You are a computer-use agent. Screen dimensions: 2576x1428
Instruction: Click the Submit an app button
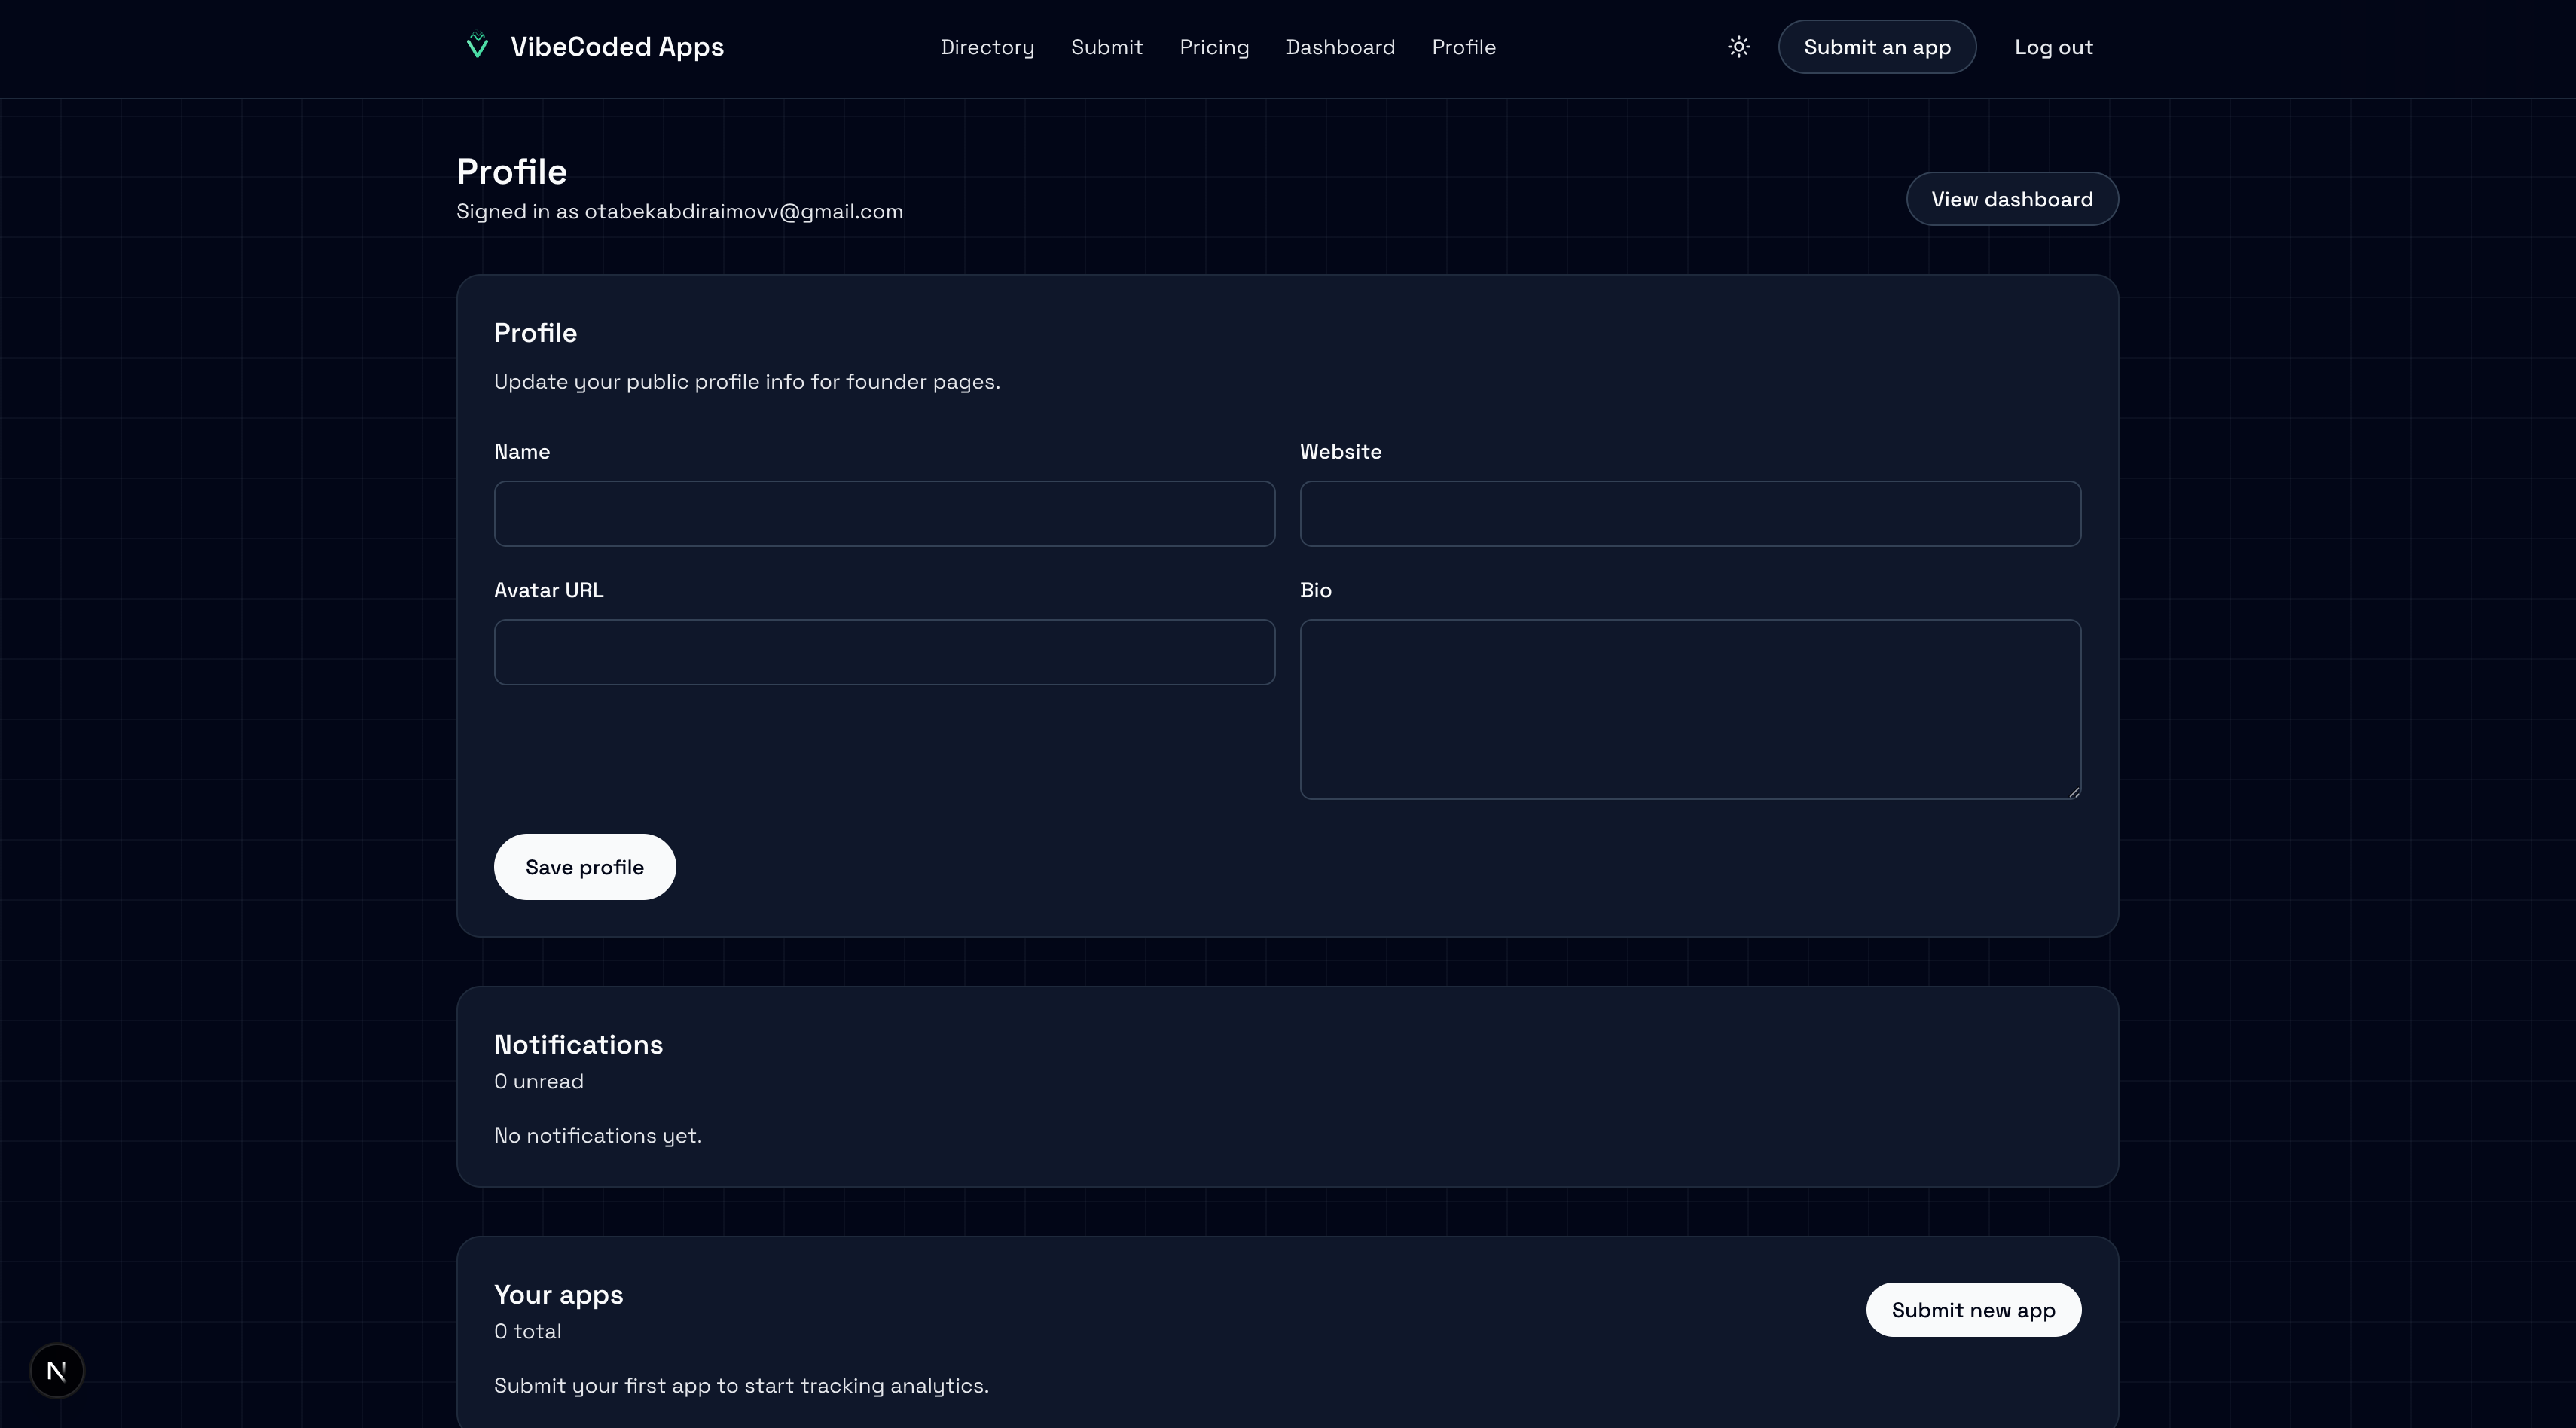pos(1877,46)
